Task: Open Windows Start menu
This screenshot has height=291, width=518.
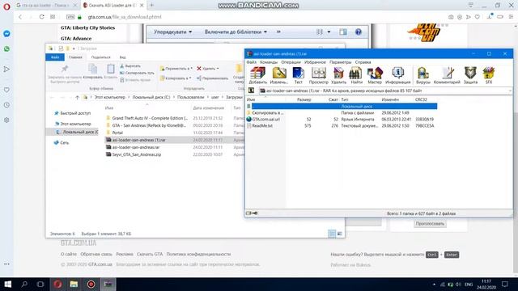Action: (7, 284)
